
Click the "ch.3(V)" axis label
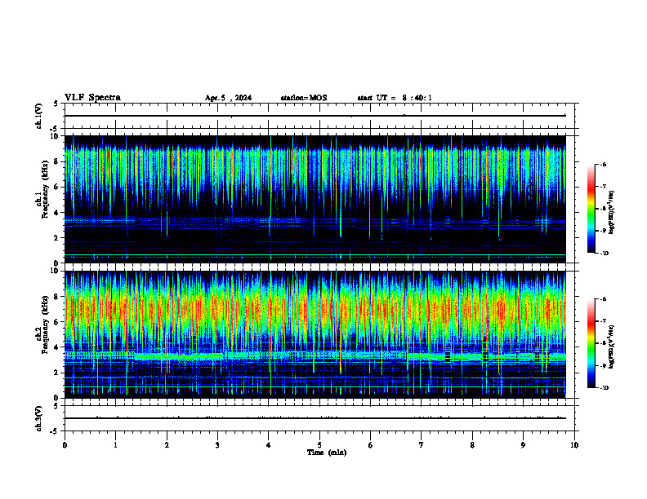(39, 418)
